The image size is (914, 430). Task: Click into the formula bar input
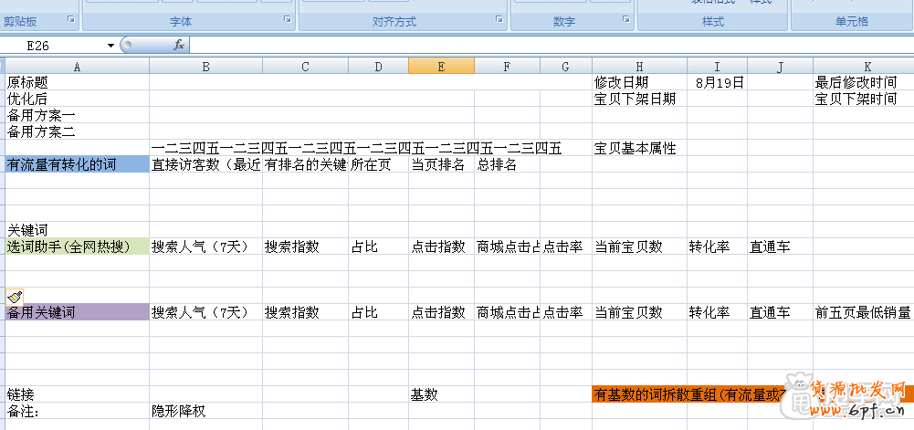pyautogui.click(x=548, y=45)
